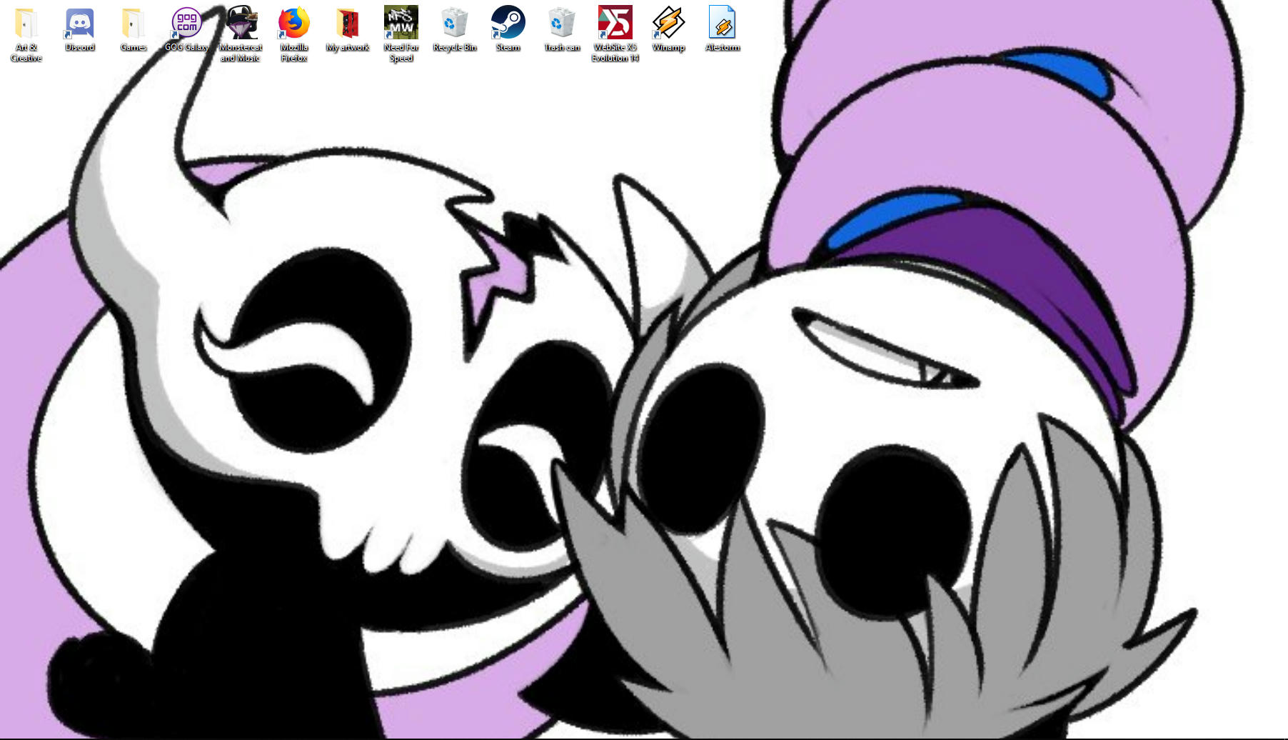Image resolution: width=1288 pixels, height=740 pixels.
Task: Open the Art & Creative folder icon
Action: 26,24
